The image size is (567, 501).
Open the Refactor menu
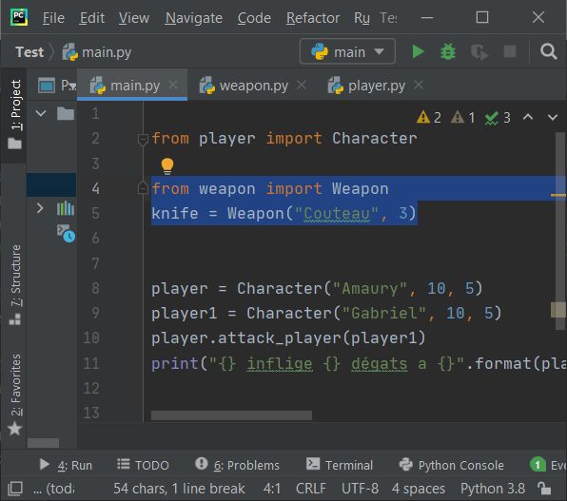click(x=313, y=18)
